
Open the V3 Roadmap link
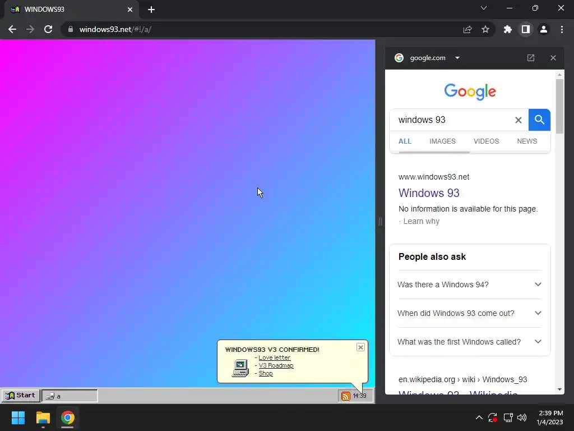[276, 365]
